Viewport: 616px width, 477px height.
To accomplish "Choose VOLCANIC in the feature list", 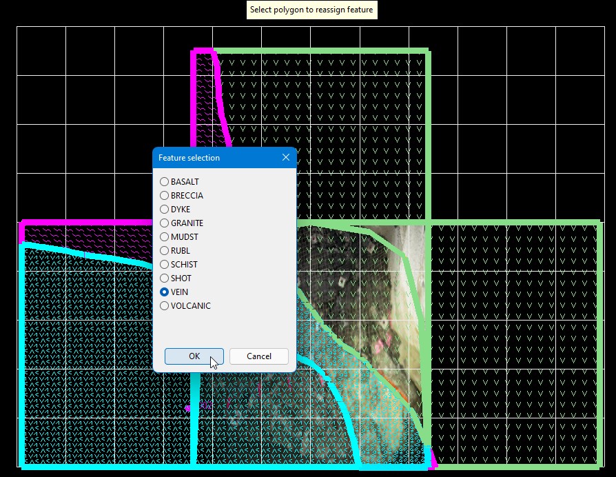I will [164, 306].
